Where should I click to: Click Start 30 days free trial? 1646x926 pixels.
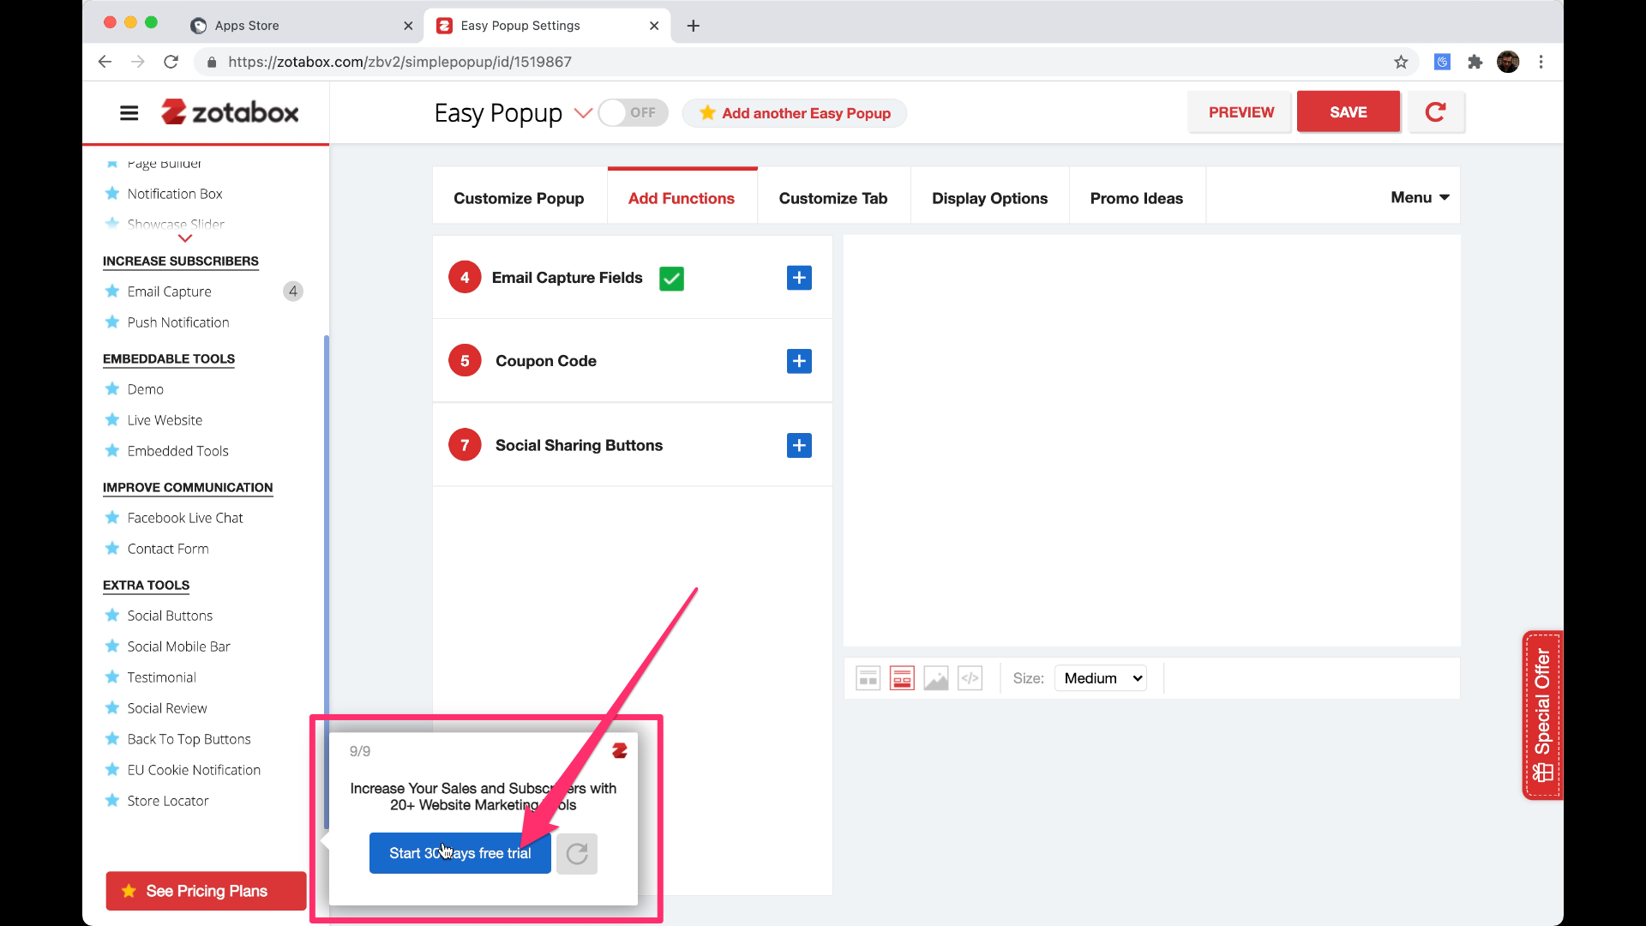coord(460,853)
